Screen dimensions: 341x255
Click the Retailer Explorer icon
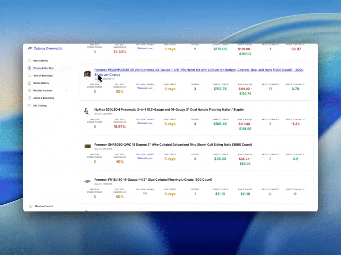[29, 91]
